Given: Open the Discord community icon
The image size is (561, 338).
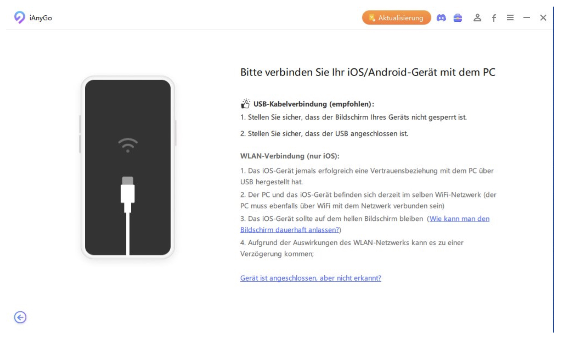Looking at the screenshot, I should 442,18.
